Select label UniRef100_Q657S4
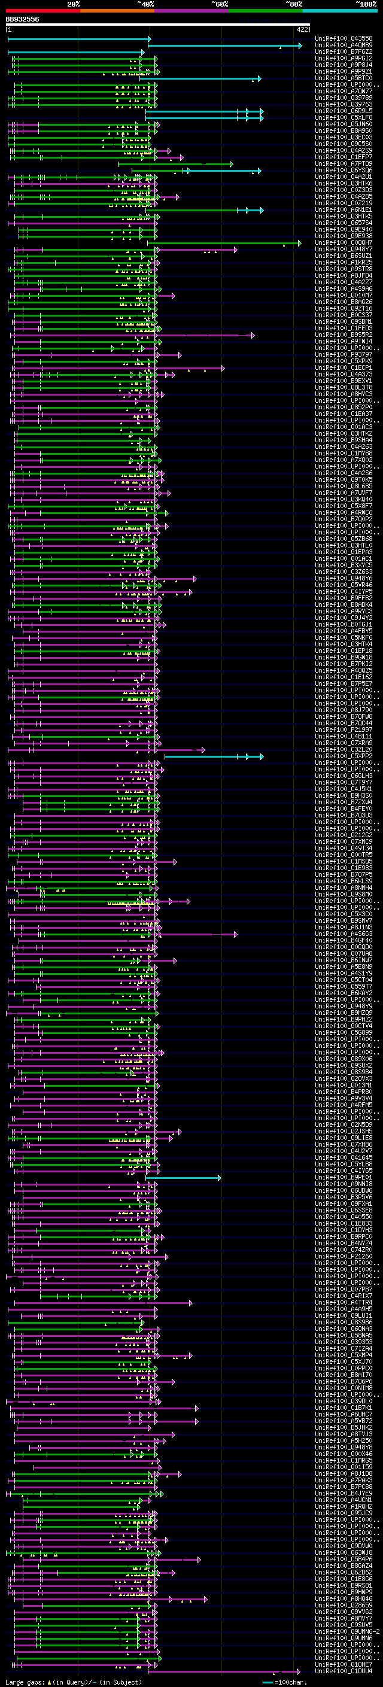 (344, 223)
